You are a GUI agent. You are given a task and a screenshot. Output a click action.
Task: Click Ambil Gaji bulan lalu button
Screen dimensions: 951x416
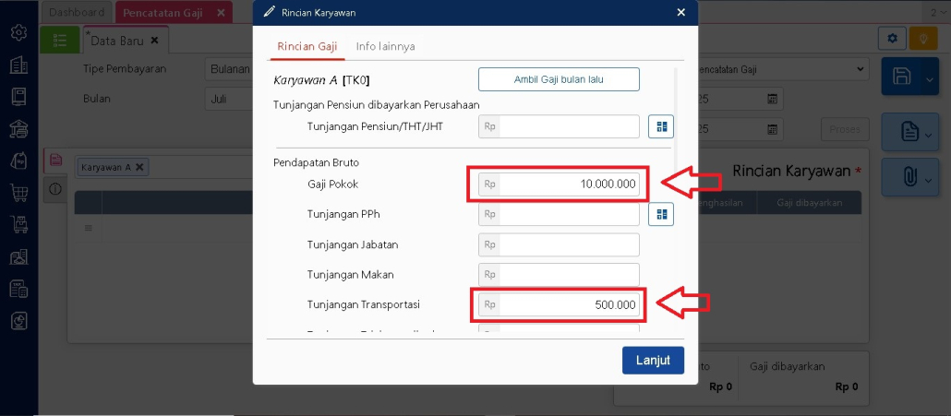[x=559, y=79]
